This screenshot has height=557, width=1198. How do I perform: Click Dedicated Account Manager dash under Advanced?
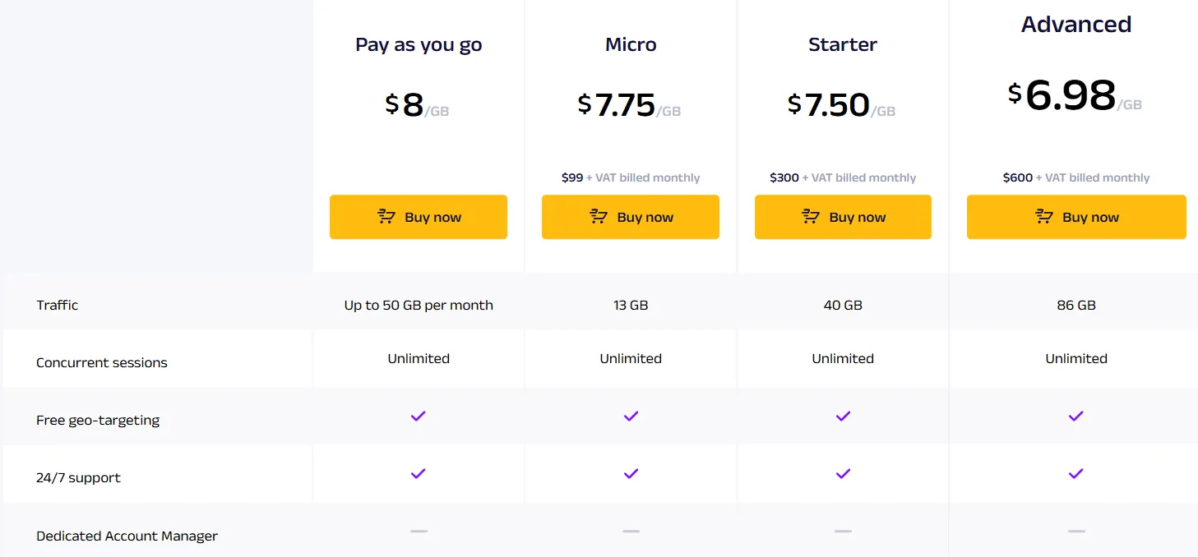1076,532
